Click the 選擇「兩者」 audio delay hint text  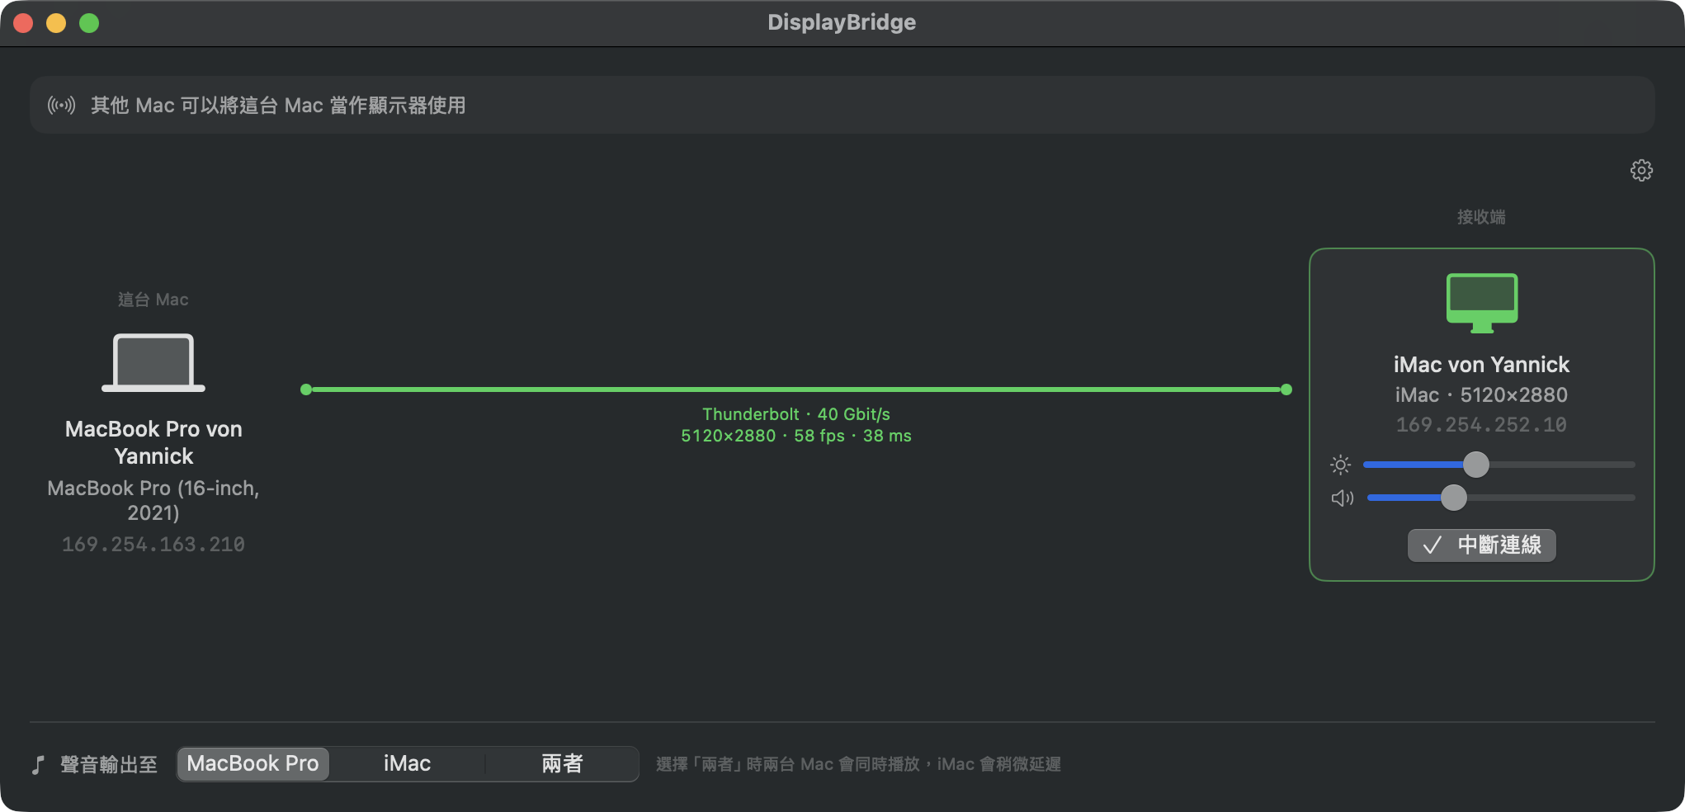tap(858, 764)
